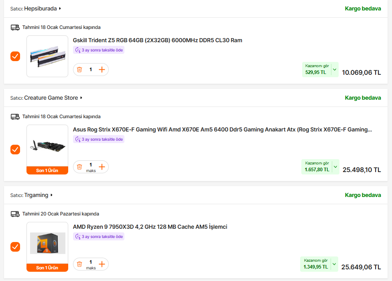The height and width of the screenshot is (281, 392).
Task: Click 'Son 1 Ürün' label on AMD Ryzen
Action: 47,268
